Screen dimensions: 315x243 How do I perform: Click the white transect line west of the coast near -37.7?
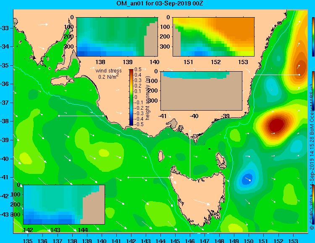click(81, 116)
